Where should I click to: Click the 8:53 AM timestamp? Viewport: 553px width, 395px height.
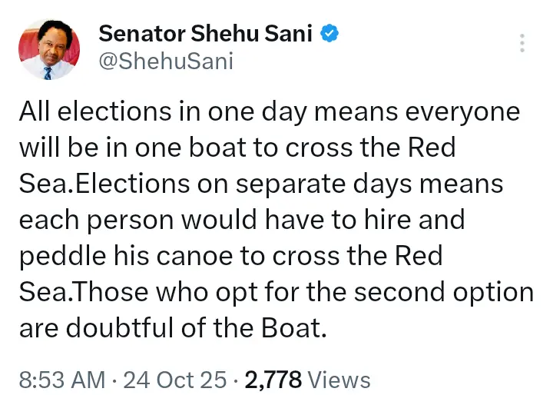pyautogui.click(x=61, y=379)
